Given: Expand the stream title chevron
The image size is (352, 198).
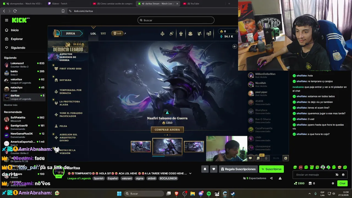Looking at the screenshot, I should pyautogui.click(x=190, y=174).
